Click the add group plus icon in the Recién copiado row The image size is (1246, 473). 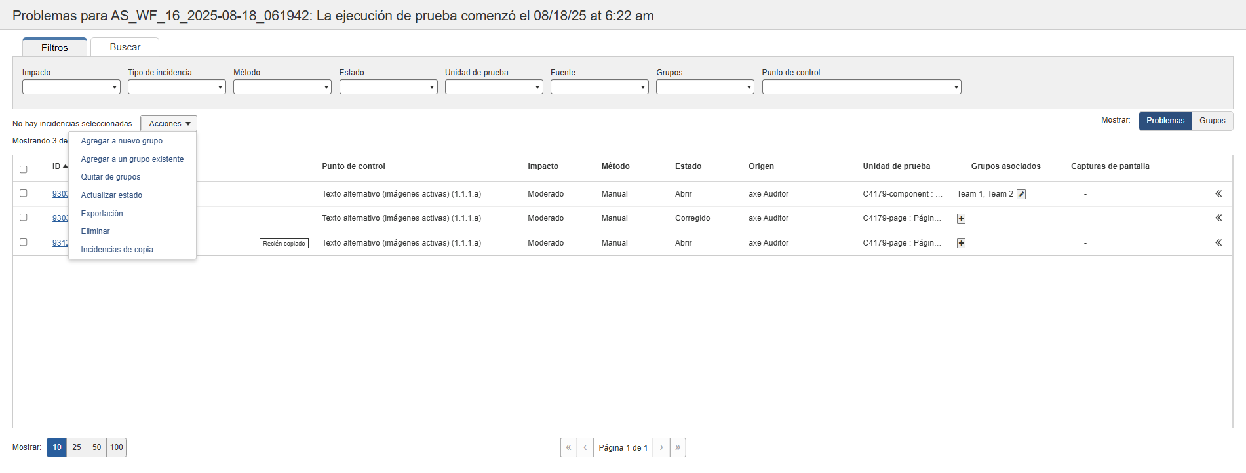pyautogui.click(x=961, y=243)
